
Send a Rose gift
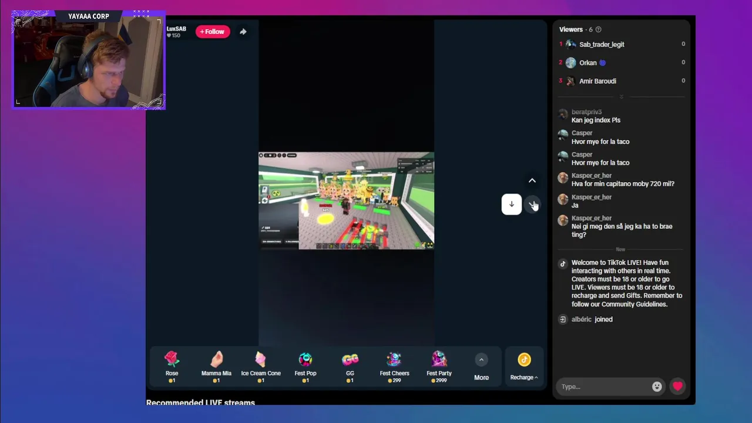point(172,367)
